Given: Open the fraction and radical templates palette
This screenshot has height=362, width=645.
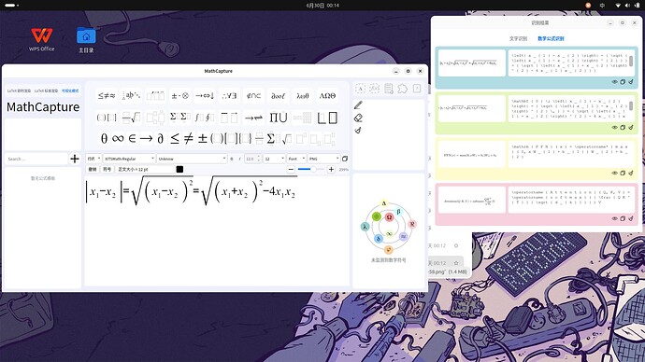Looking at the screenshot, I should pyautogui.click(x=131, y=118).
